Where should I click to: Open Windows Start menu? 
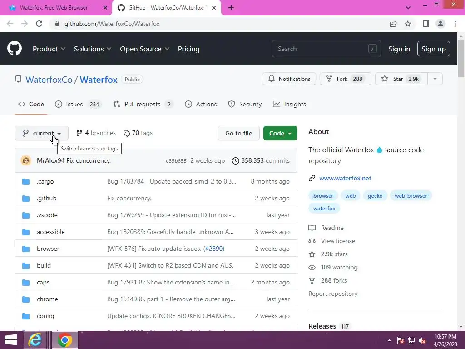[x=11, y=340]
